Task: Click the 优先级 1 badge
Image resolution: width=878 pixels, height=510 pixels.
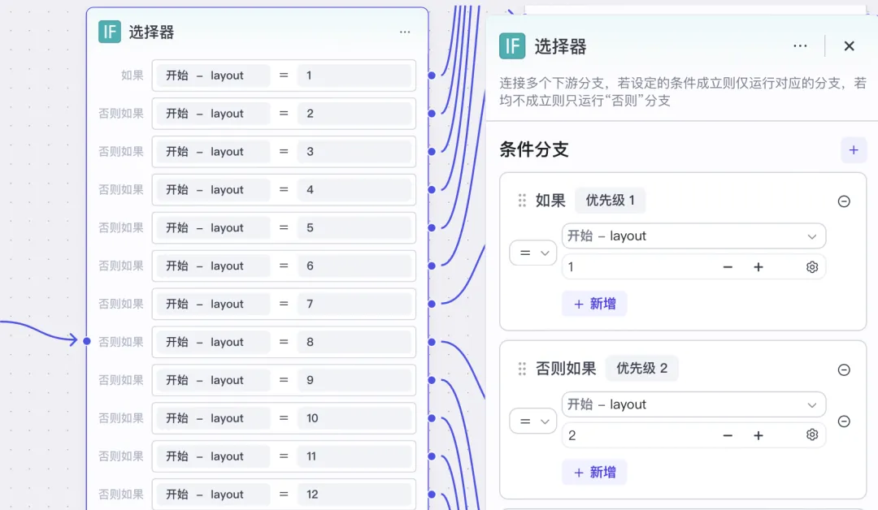Action: coord(610,201)
